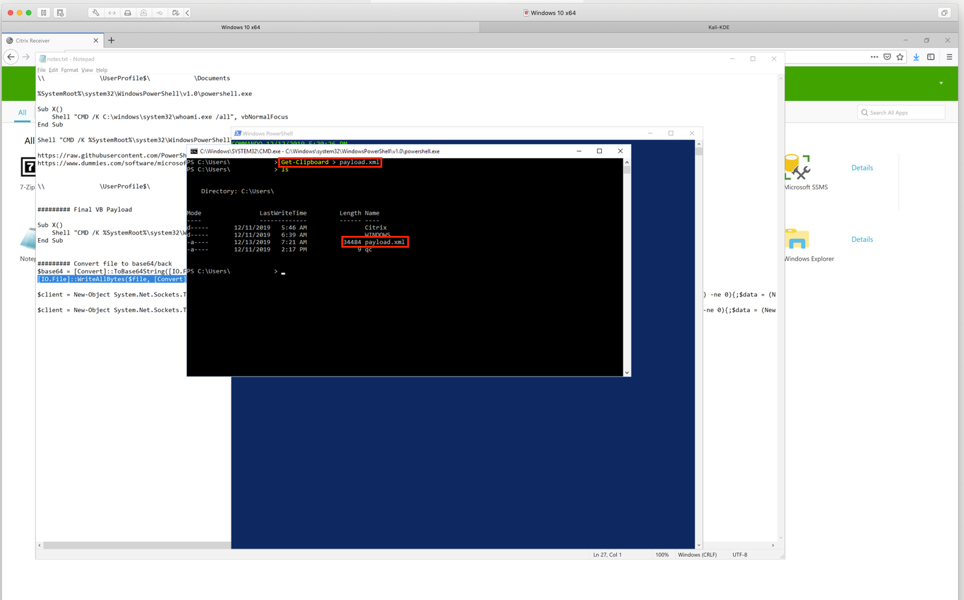Screen dimensions: 964x600
Task: Click the Windows PowerShell title icon
Action: click(x=237, y=133)
